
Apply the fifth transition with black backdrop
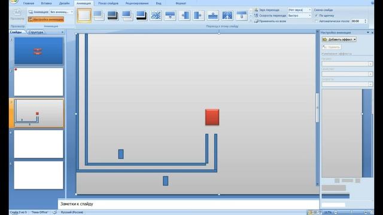[x=141, y=16]
